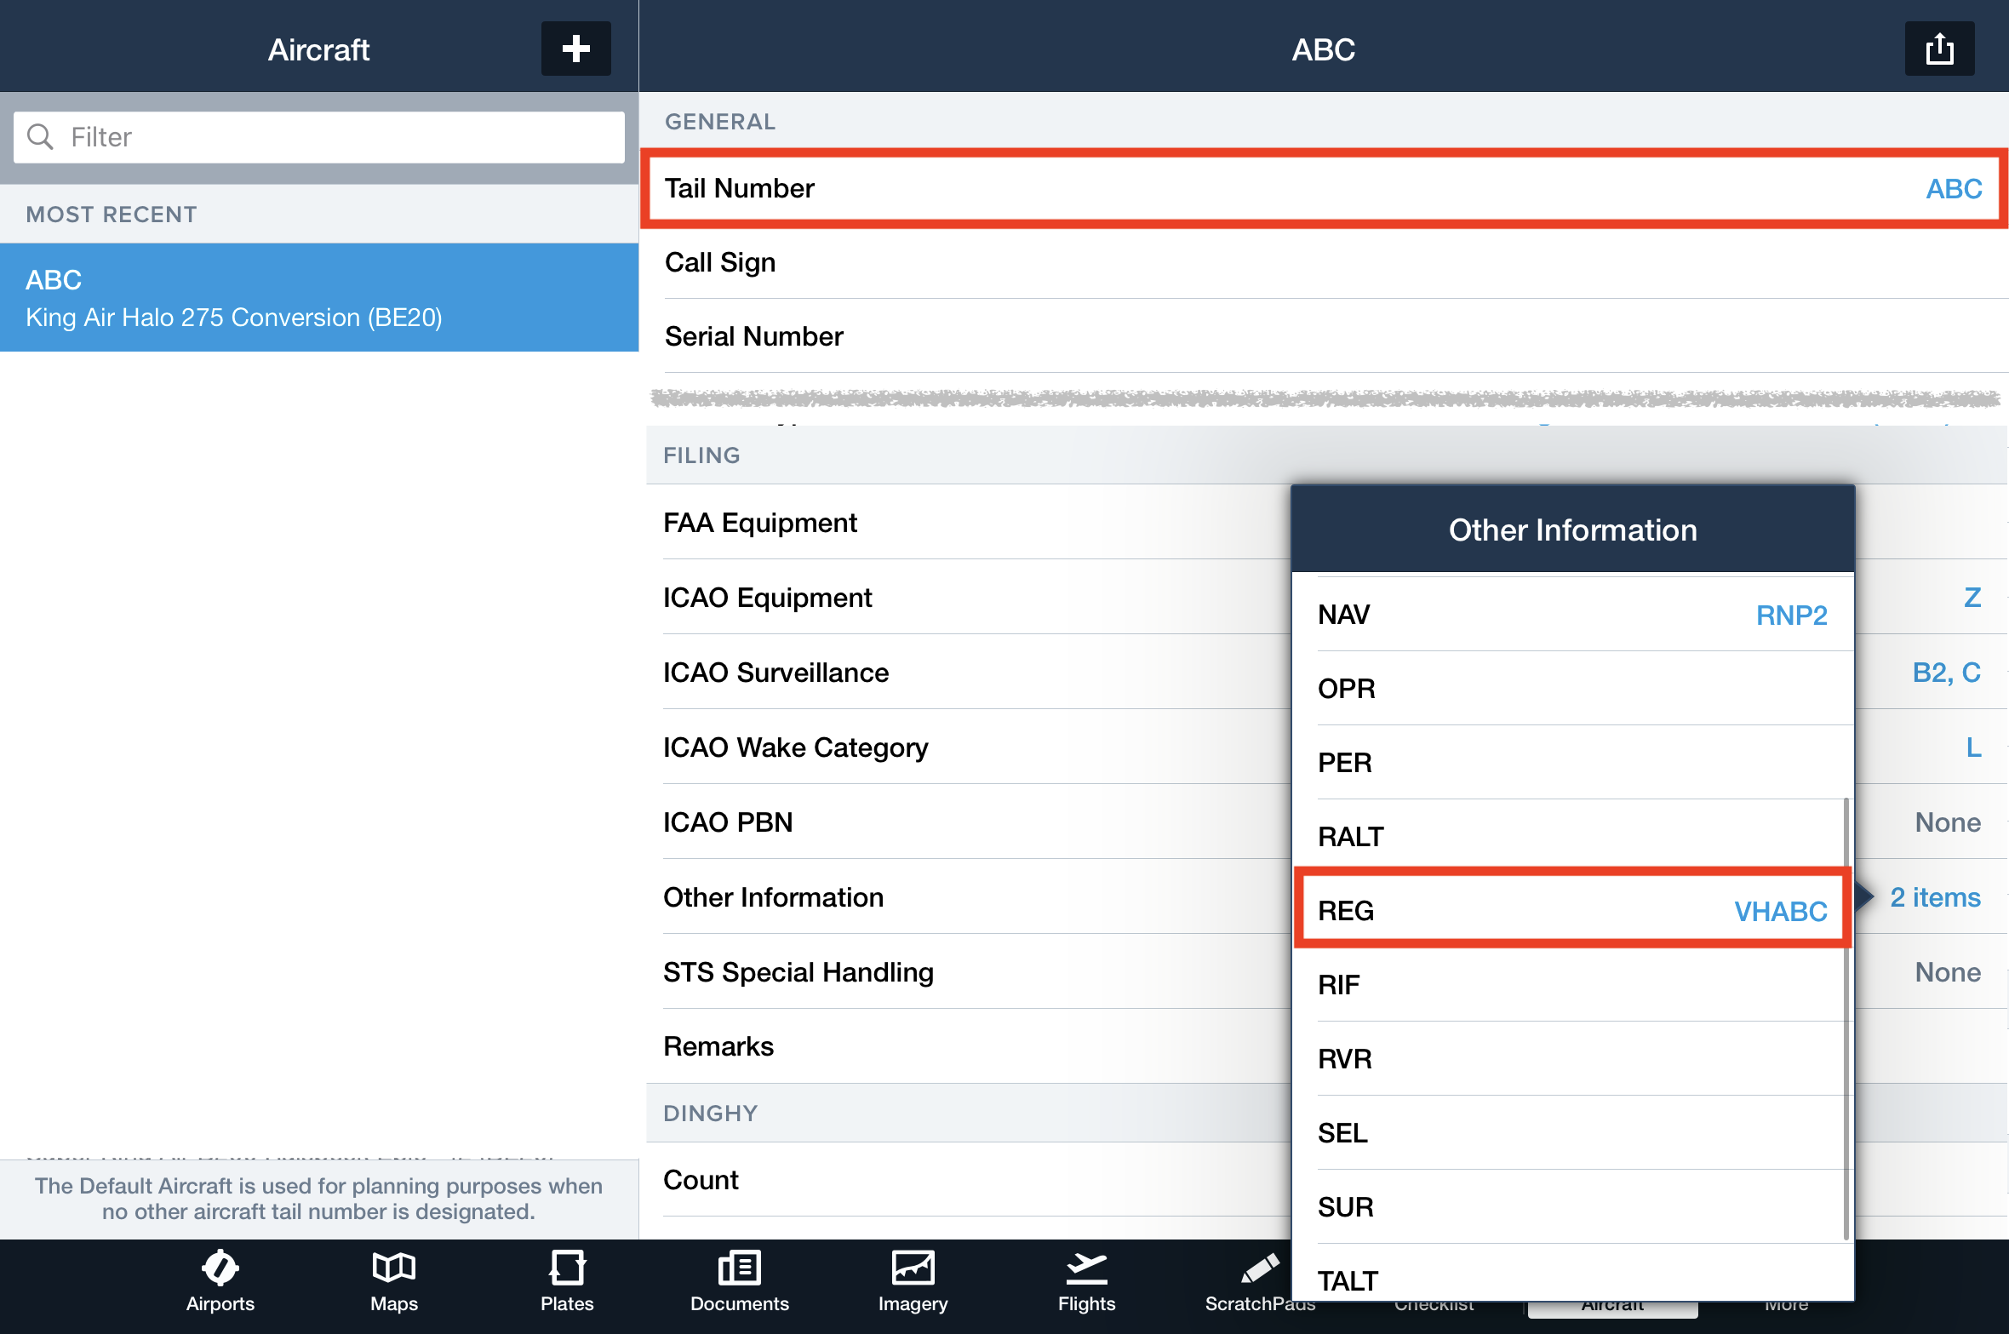Click the Filter search magnifier icon
The width and height of the screenshot is (2009, 1334).
pyautogui.click(x=40, y=136)
